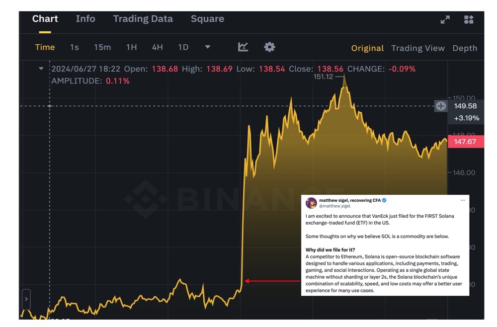The height and width of the screenshot is (327, 497).
Task: Open chart settings via the gear icon
Action: (x=269, y=47)
